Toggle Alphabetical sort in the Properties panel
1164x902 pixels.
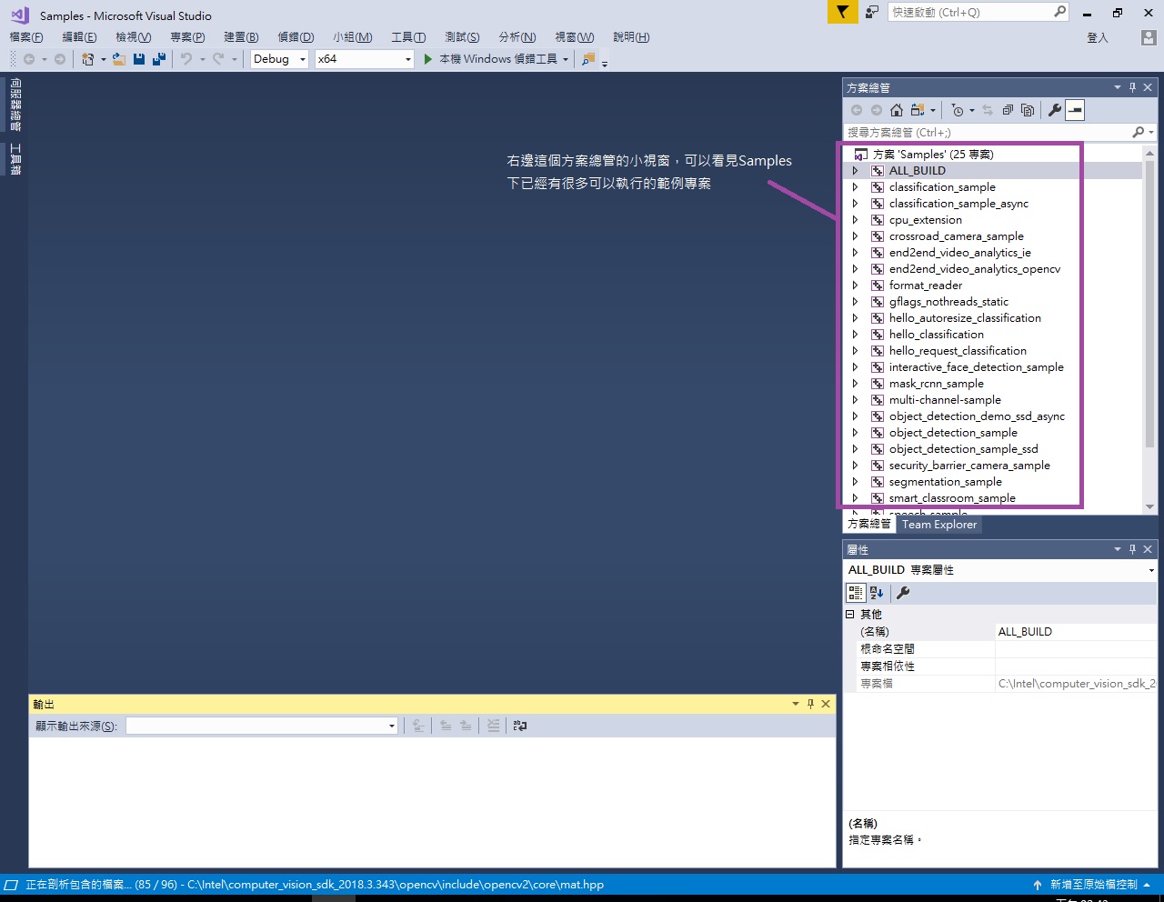[x=877, y=593]
